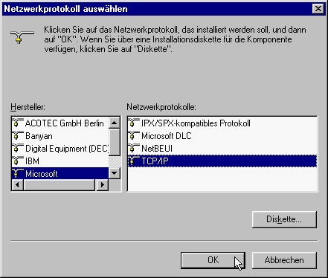This screenshot has width=328, height=278.
Task: Select Microsoft in the Hersteller list
Action: click(60, 173)
